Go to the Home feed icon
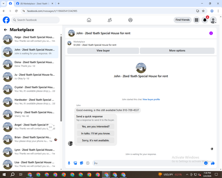 [89, 20]
